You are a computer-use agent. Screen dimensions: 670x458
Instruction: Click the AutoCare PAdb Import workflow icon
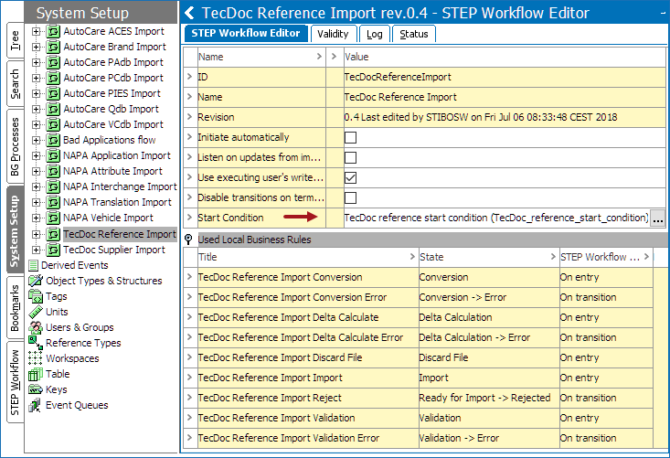click(53, 62)
